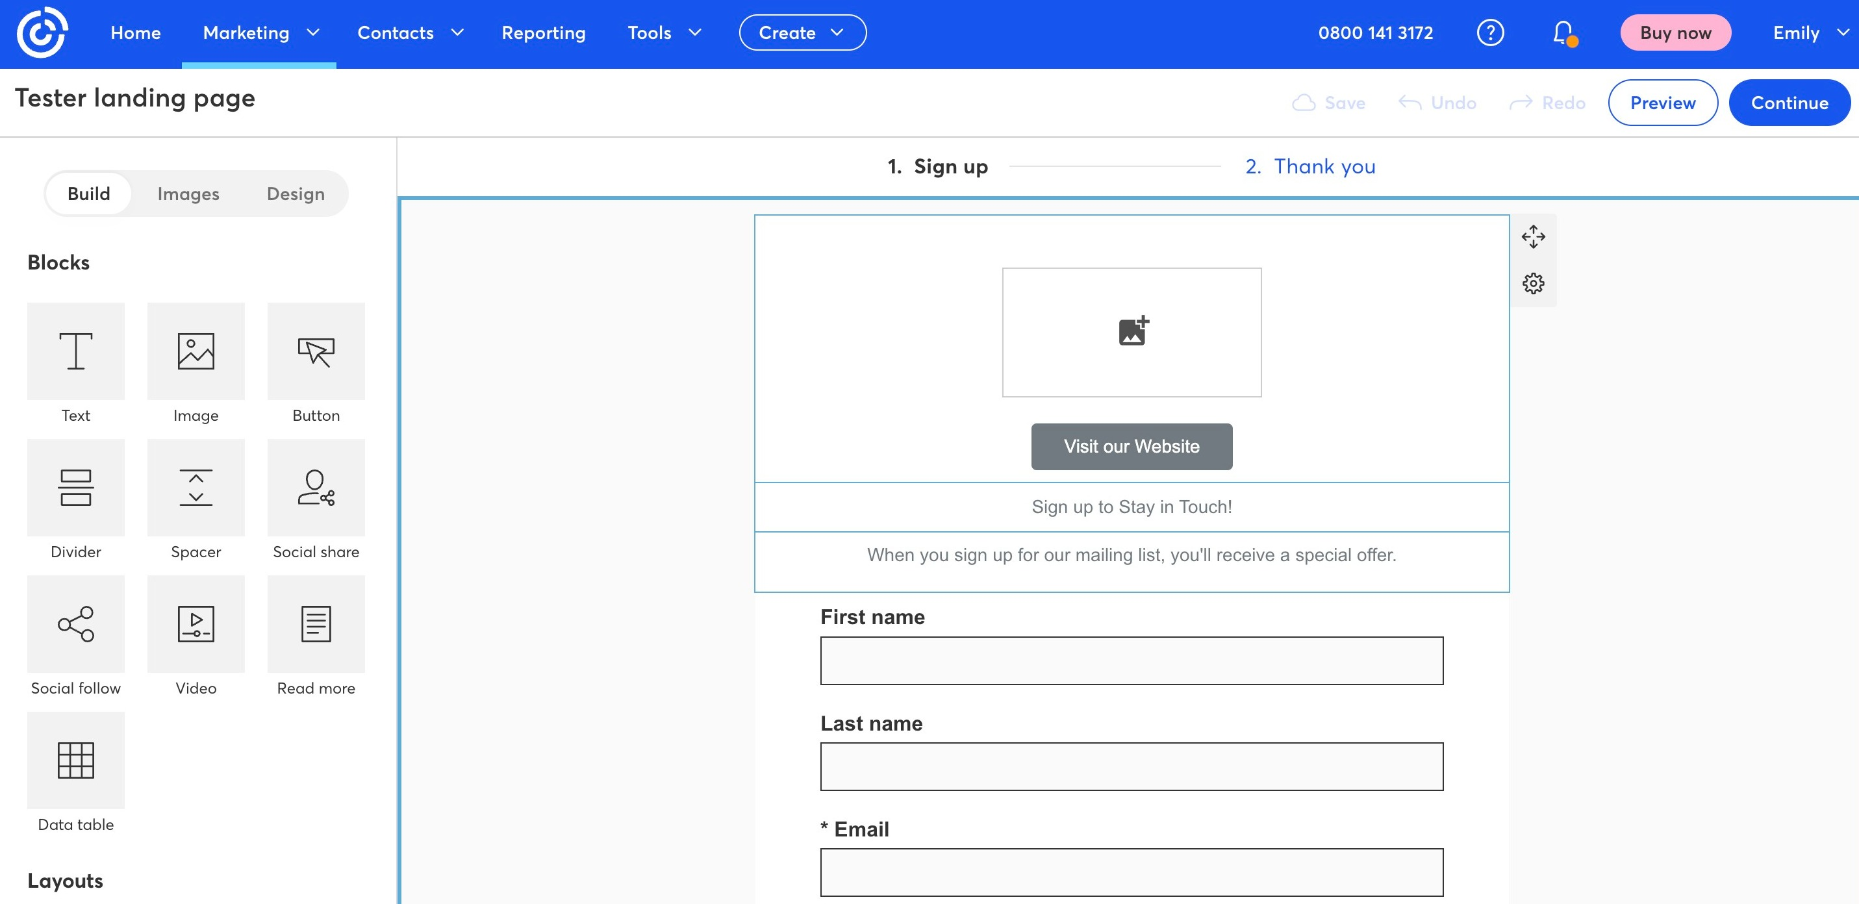1859x904 pixels.
Task: Switch to the Images tab
Action: click(188, 194)
